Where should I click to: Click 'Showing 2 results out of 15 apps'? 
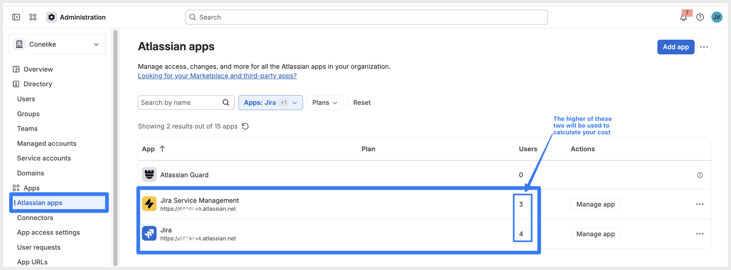188,126
